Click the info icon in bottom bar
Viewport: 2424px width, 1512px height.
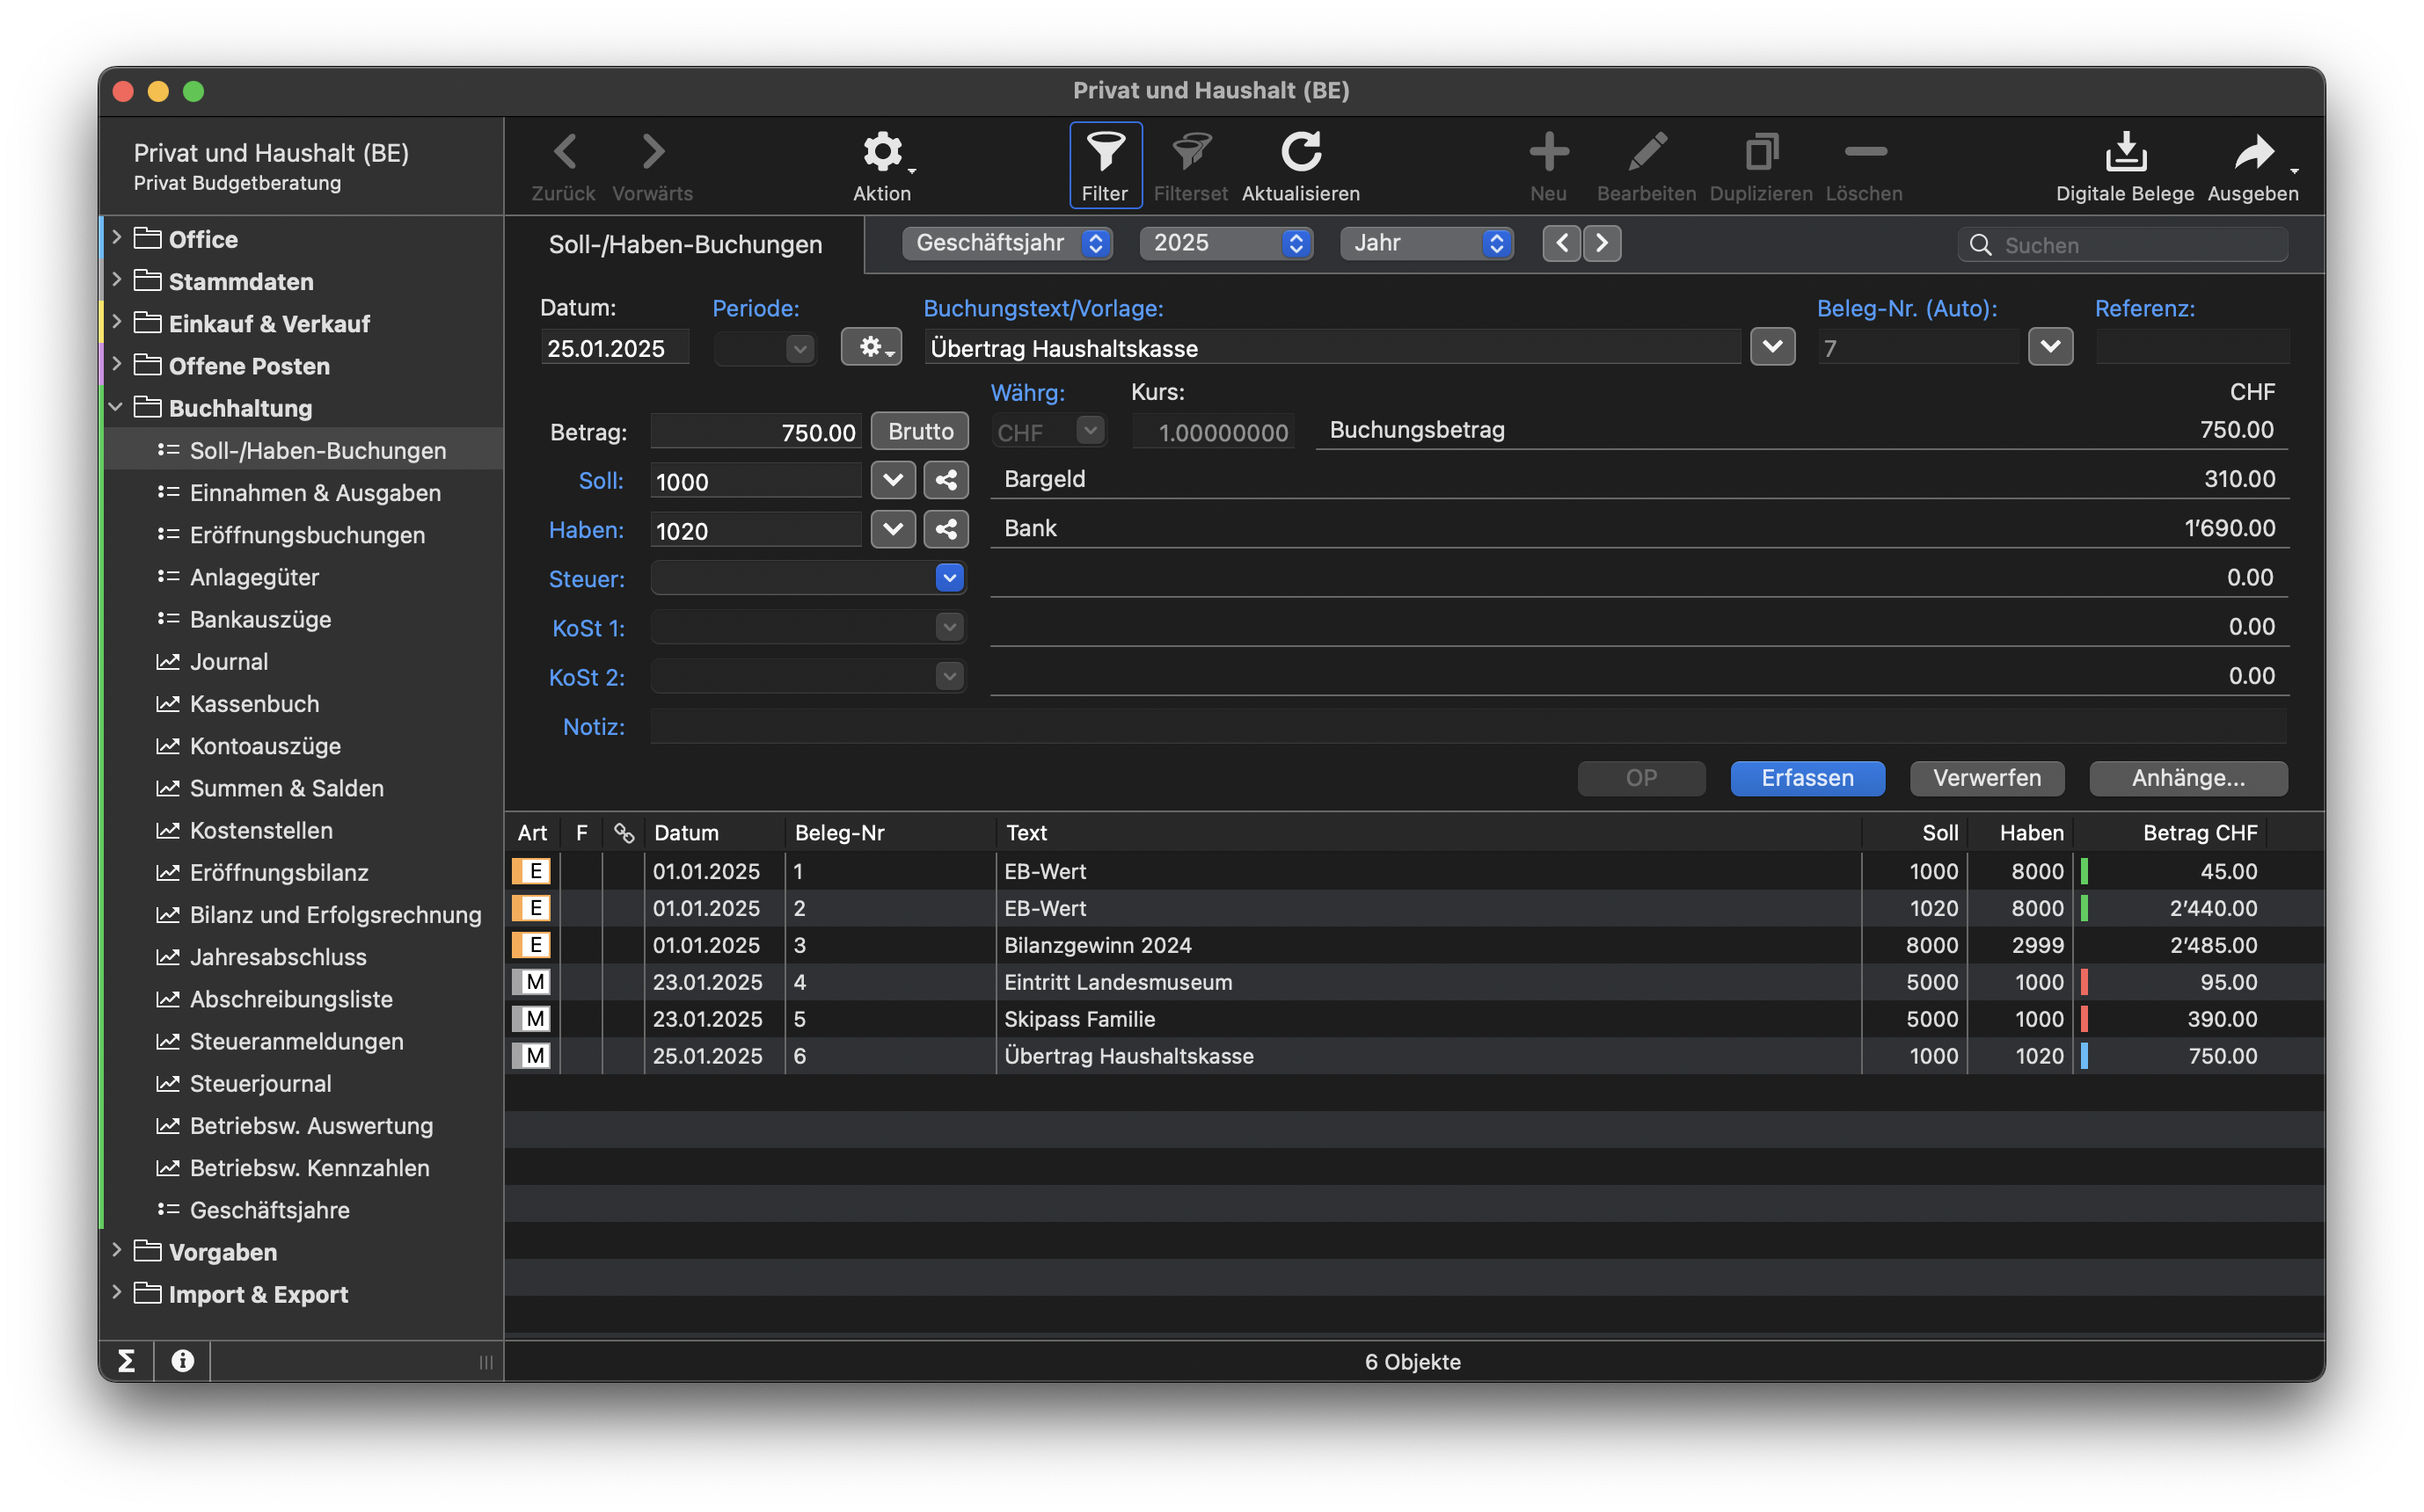[182, 1360]
